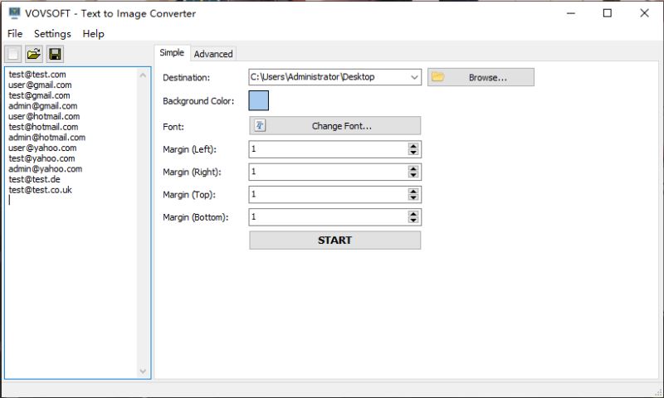
Task: Click the VOVSOFT app icon in title bar
Action: [14, 12]
